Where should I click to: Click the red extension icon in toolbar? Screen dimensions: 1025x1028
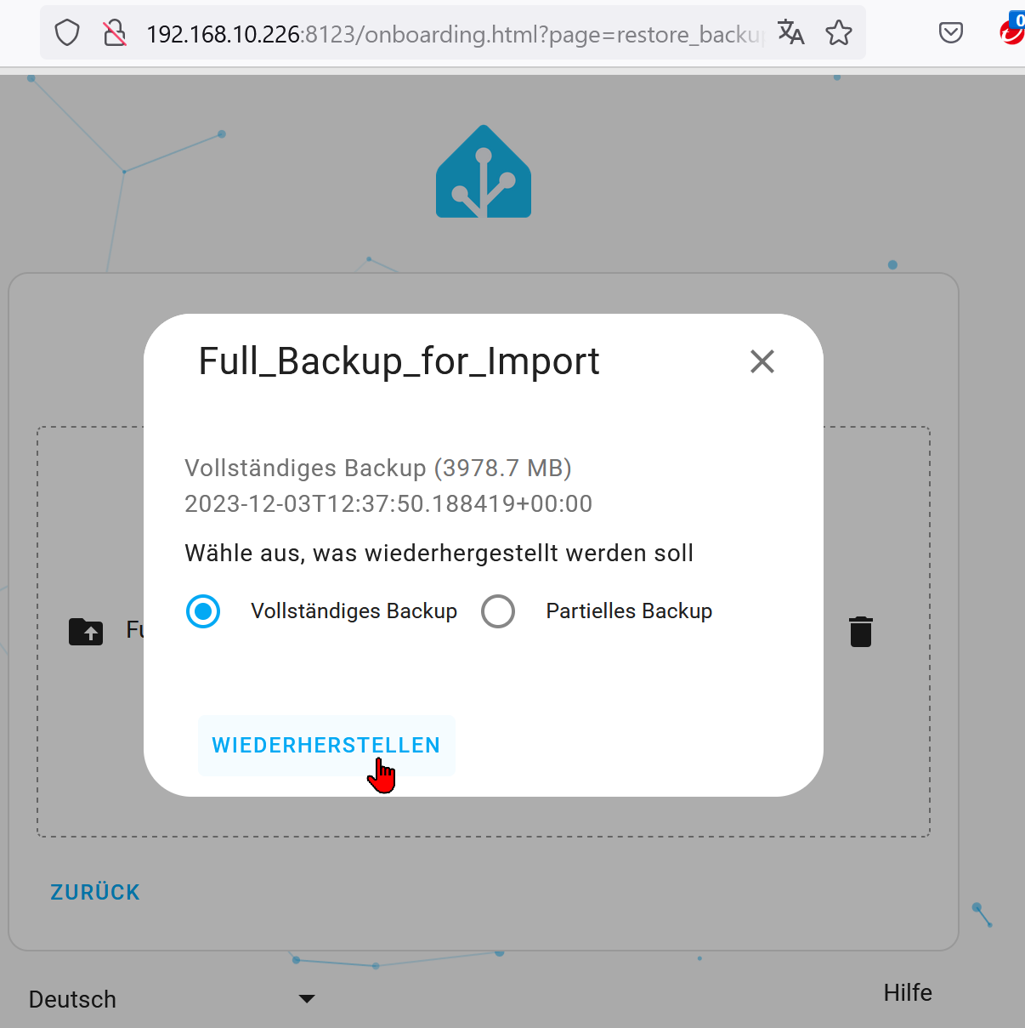click(1011, 31)
